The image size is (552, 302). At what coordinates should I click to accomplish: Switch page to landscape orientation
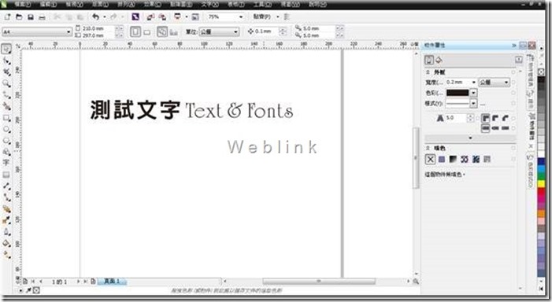point(147,32)
